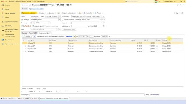Switch to the Выплата tab
This screenshot has height=104, width=186.
(x=24, y=33)
